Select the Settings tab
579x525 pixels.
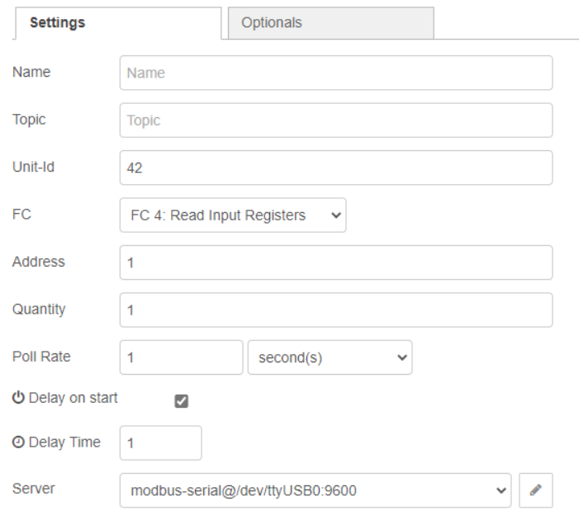(118, 23)
